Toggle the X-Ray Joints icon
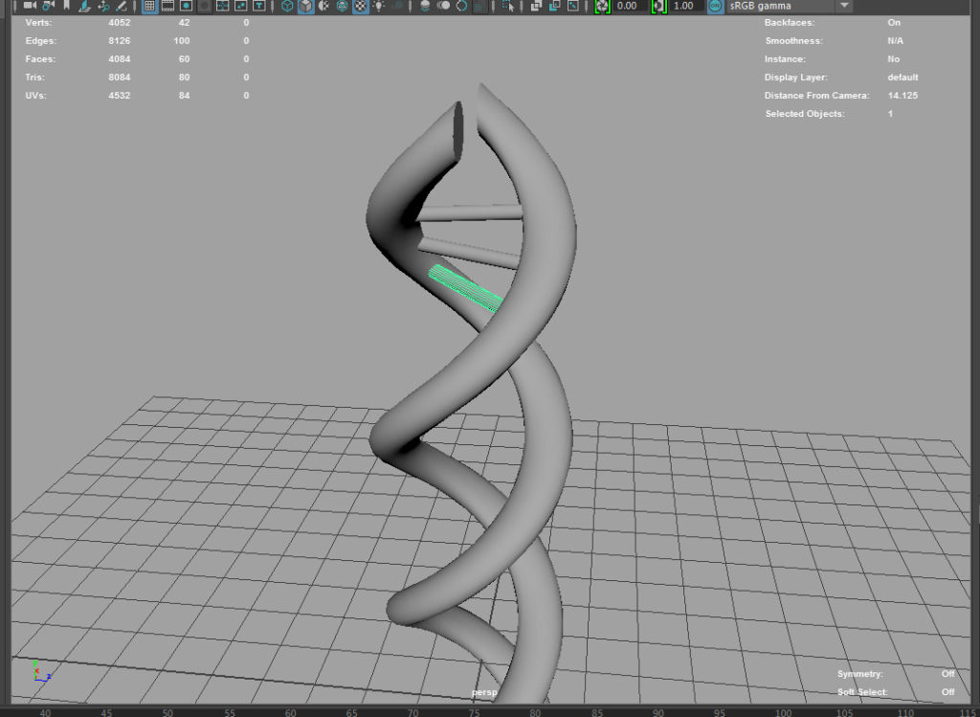Screen dimensions: 980x717 pyautogui.click(x=572, y=6)
